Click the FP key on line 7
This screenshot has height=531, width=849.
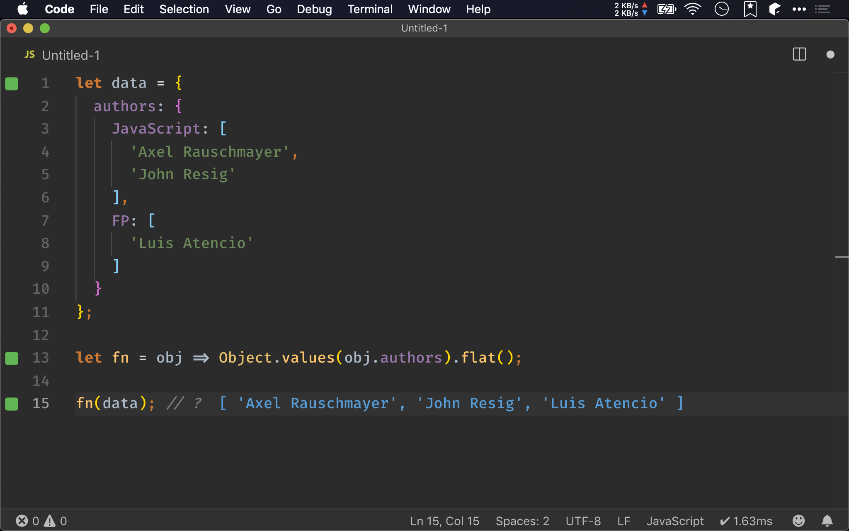click(121, 220)
